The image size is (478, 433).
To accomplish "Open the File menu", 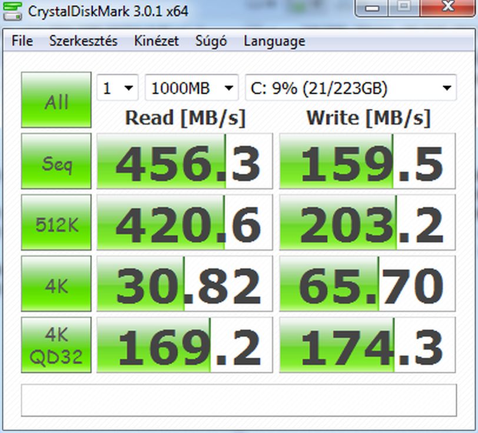I will (22, 41).
